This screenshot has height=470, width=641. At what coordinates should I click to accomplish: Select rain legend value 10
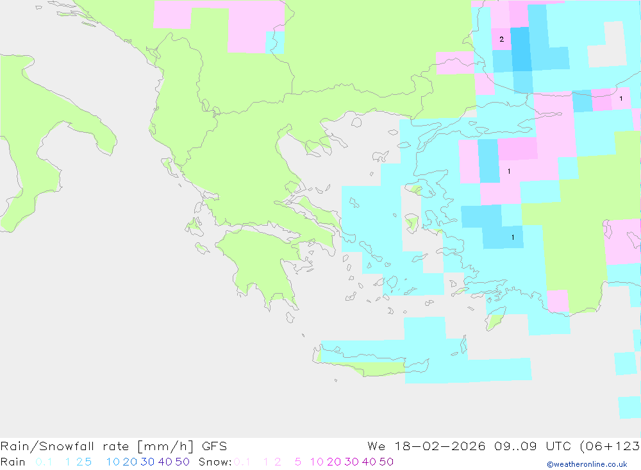(x=113, y=462)
